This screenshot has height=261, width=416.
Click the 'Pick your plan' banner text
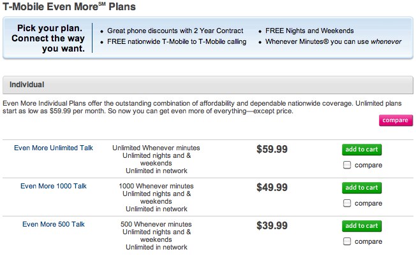pyautogui.click(x=48, y=39)
